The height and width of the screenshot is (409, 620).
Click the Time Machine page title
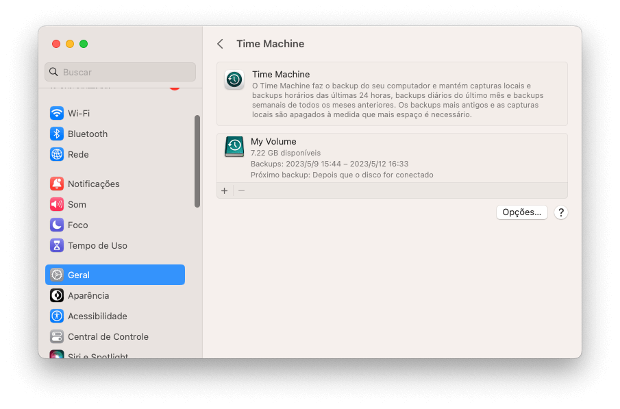click(270, 44)
